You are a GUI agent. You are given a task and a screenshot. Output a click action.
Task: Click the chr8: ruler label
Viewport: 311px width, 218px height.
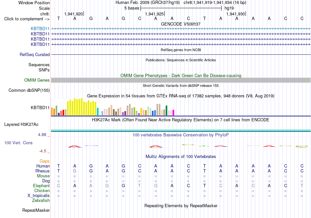point(45,14)
